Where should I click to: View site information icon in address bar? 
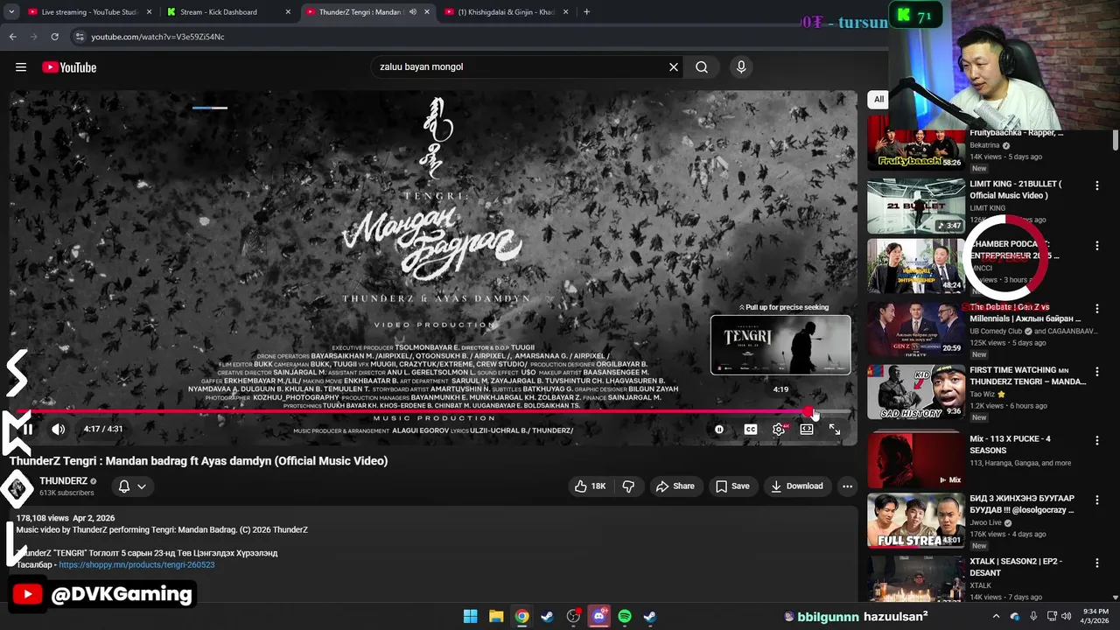click(80, 37)
